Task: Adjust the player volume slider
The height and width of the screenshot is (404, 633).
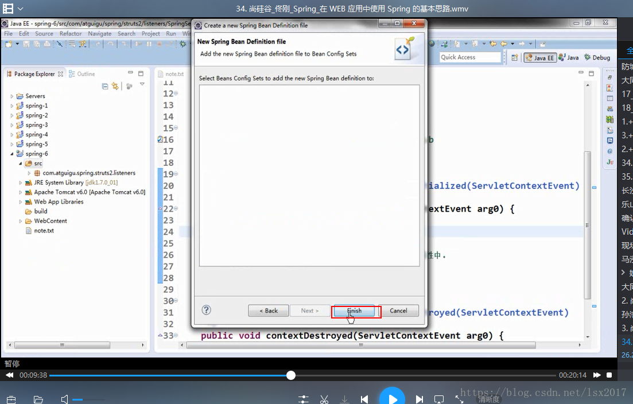Action: [x=89, y=399]
